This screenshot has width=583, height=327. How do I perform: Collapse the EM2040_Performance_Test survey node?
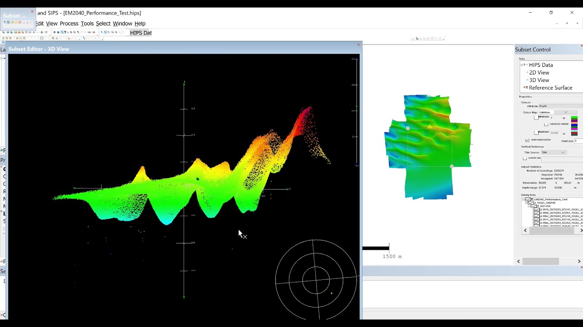click(523, 199)
